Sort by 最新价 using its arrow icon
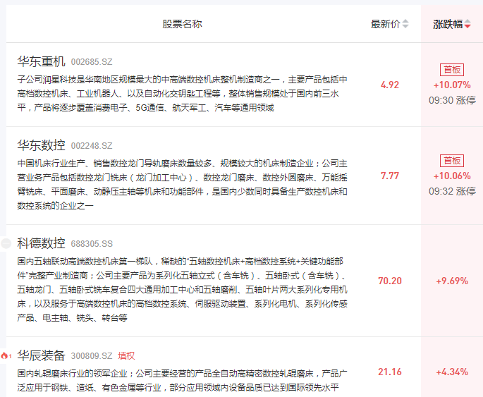This screenshot has height=397, width=483. (405, 24)
